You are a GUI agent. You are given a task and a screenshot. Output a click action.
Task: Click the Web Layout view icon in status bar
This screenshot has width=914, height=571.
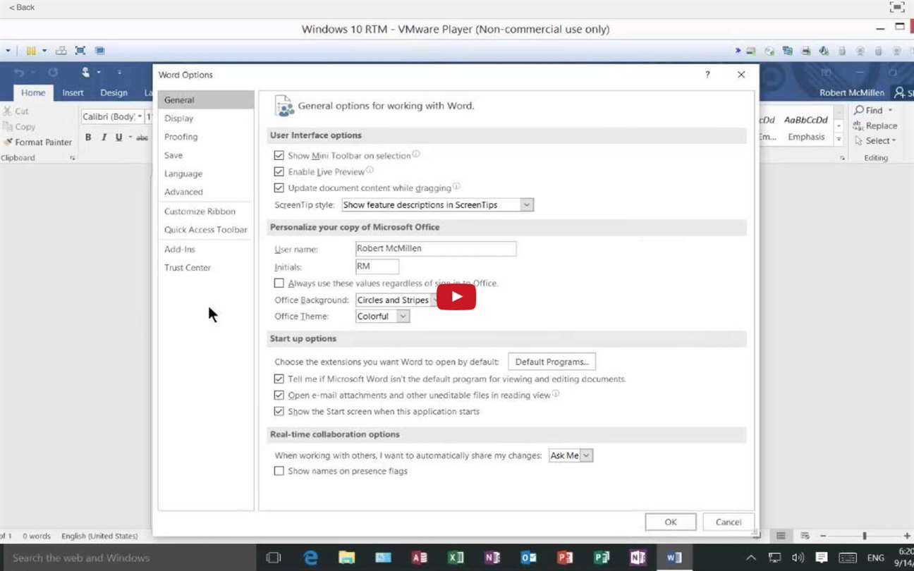[805, 536]
